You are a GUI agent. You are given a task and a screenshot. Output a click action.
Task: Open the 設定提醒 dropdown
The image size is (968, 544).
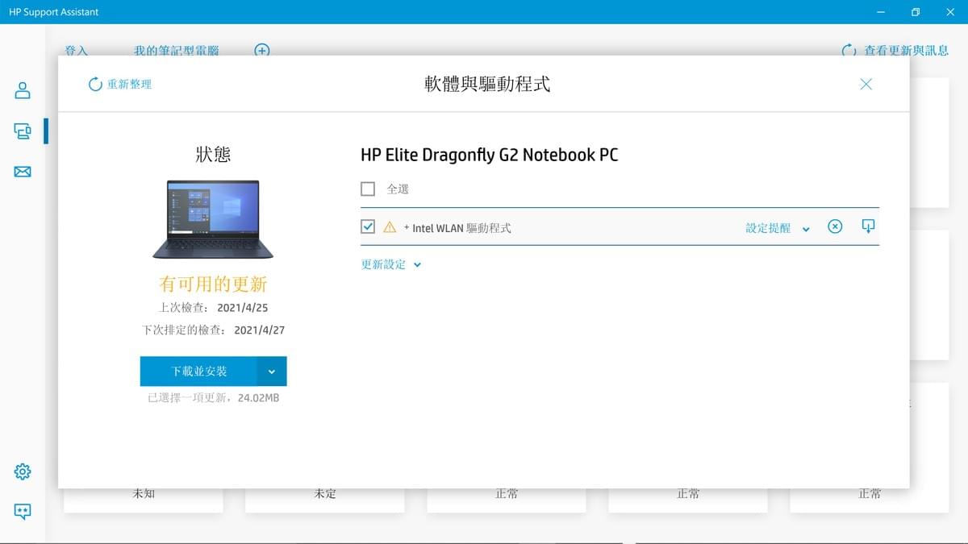778,228
